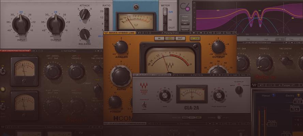This screenshot has height=136, width=303.
Task: Click the H-Comp OUTPUT knob
Action: point(218,47)
